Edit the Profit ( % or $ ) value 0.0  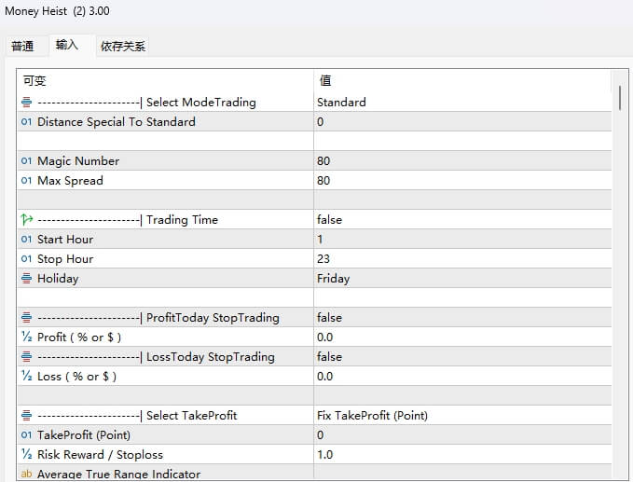pyautogui.click(x=462, y=337)
